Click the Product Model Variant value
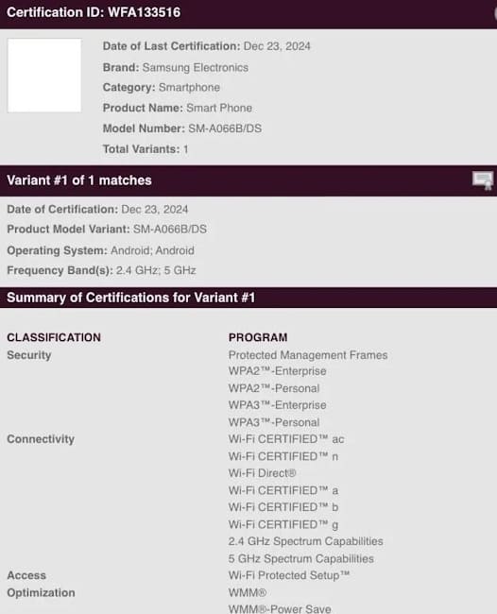This screenshot has height=614, width=497. click(170, 230)
